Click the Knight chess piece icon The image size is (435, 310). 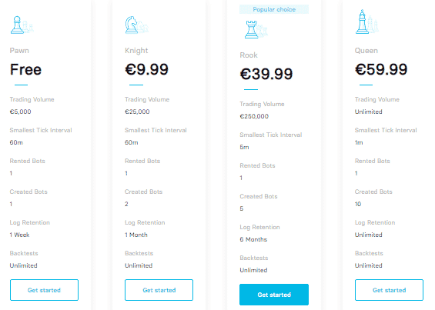click(136, 25)
